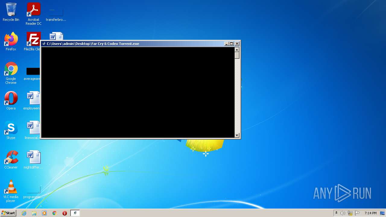Click the Far Cry 6 exe taskbar button
Viewport: 386px width, 217px height.
(x=75, y=213)
